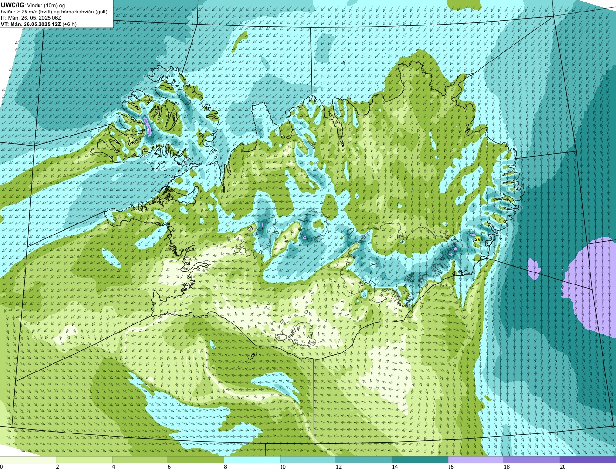Select the 6–8 m/s dark green swatch
This screenshot has height=470, width=616.
click(196, 459)
